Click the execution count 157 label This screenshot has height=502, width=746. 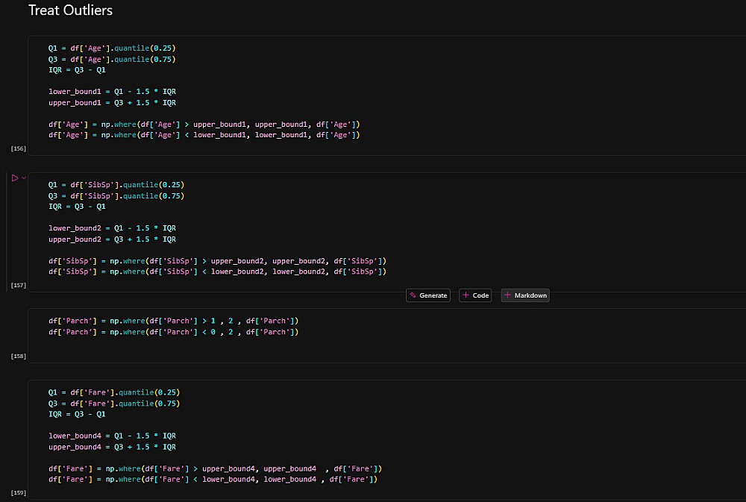click(x=19, y=286)
